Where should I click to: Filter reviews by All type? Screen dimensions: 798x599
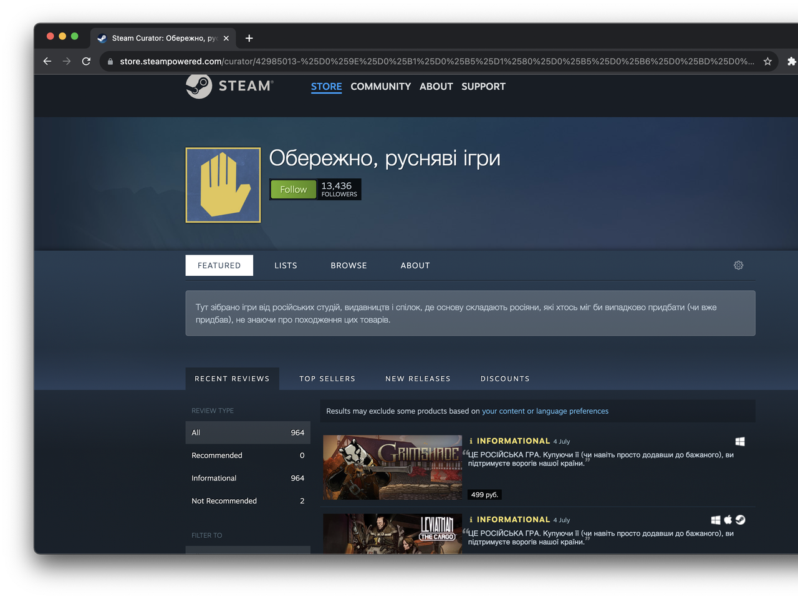[x=248, y=432]
